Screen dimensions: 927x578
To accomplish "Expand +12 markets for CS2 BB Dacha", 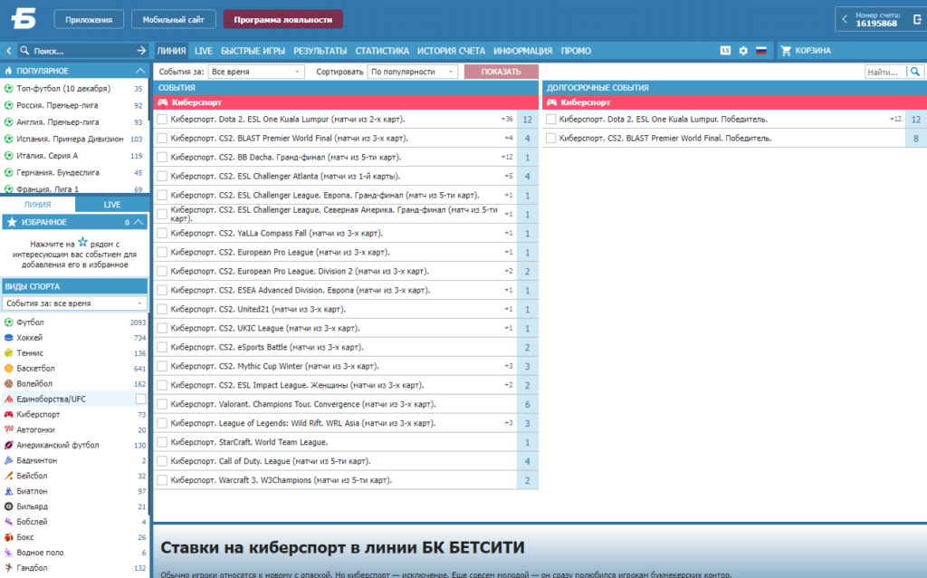I will [507, 158].
